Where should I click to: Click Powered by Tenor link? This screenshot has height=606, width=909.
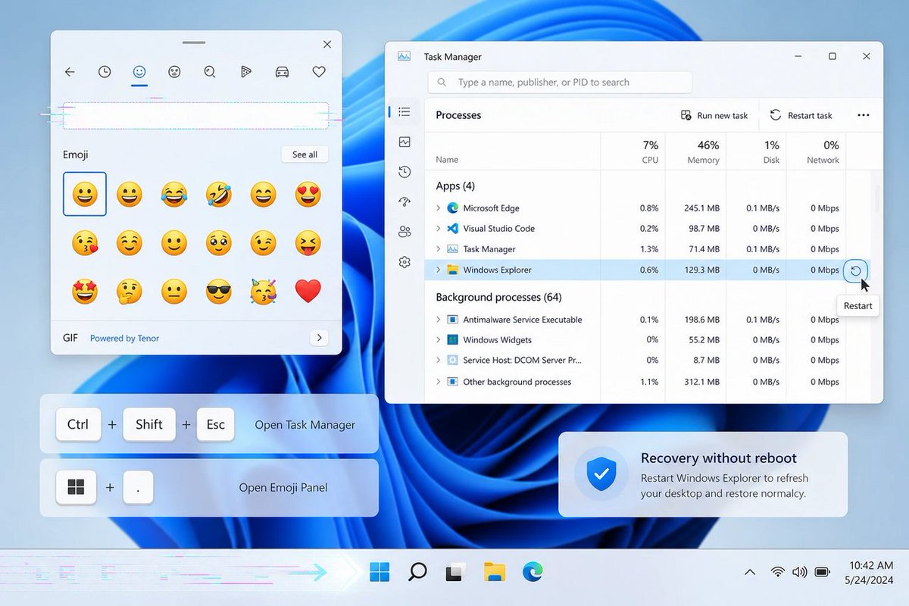click(125, 338)
